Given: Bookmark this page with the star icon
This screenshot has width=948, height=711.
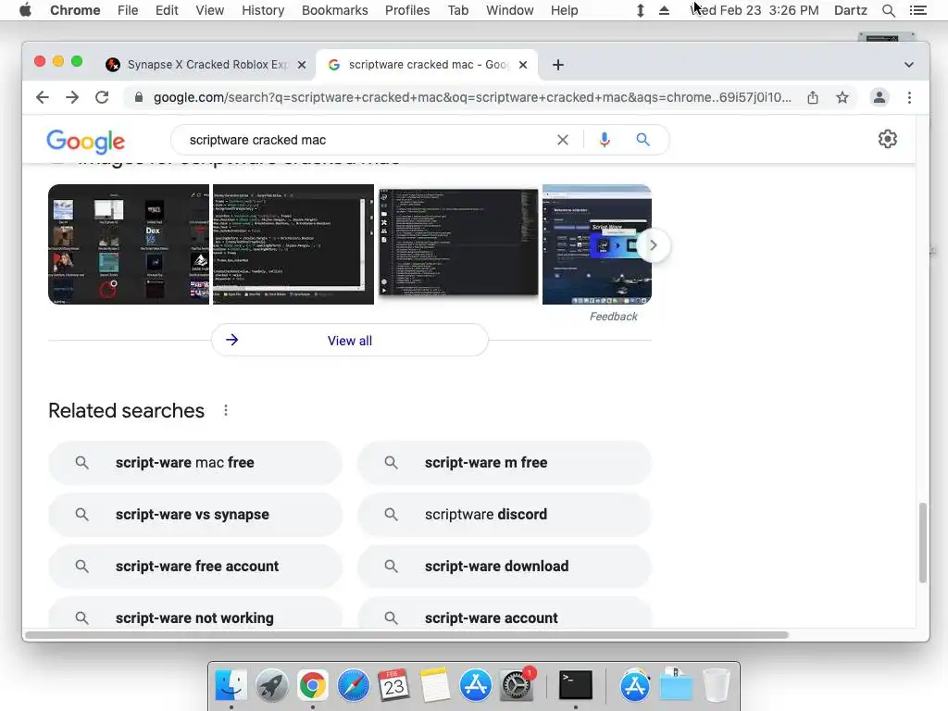Looking at the screenshot, I should click(842, 97).
